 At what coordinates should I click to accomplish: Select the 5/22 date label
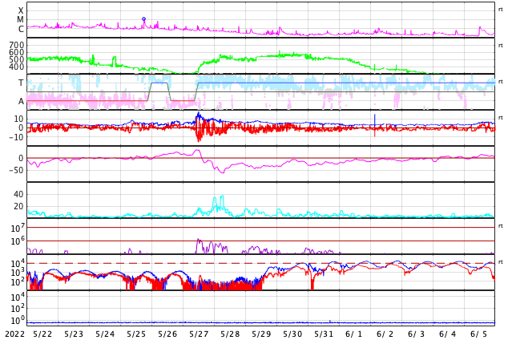pos(42,334)
